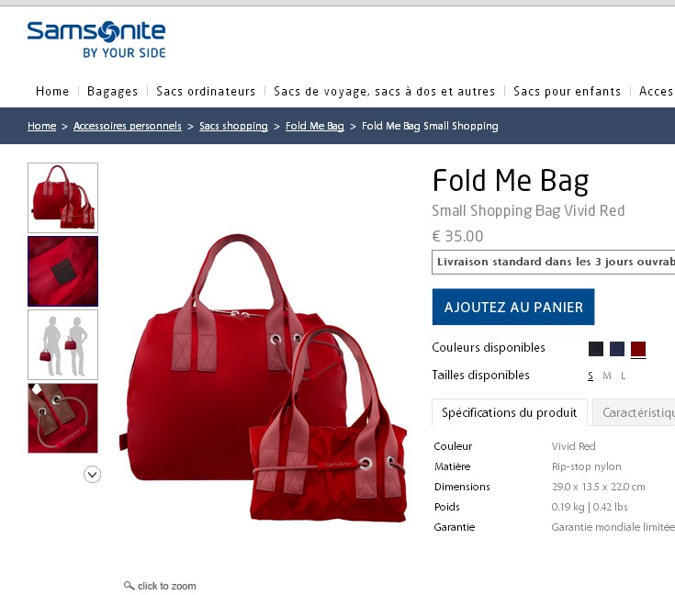Open the Bagages menu
The height and width of the screenshot is (595, 675).
(x=112, y=91)
